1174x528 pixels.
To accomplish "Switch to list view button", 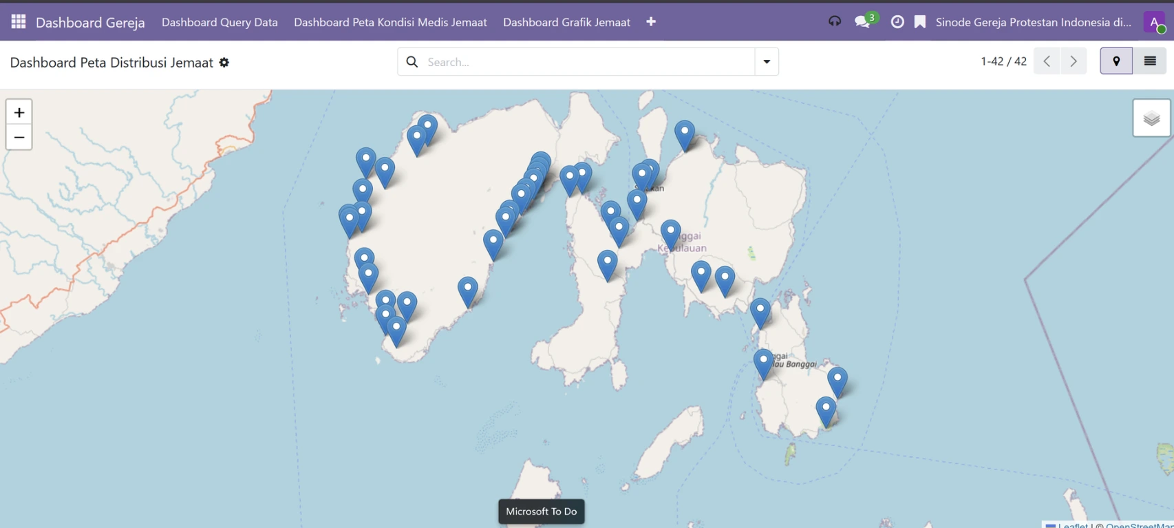I will [1150, 61].
